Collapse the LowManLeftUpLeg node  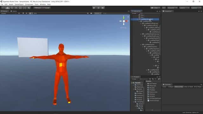tap(141, 23)
